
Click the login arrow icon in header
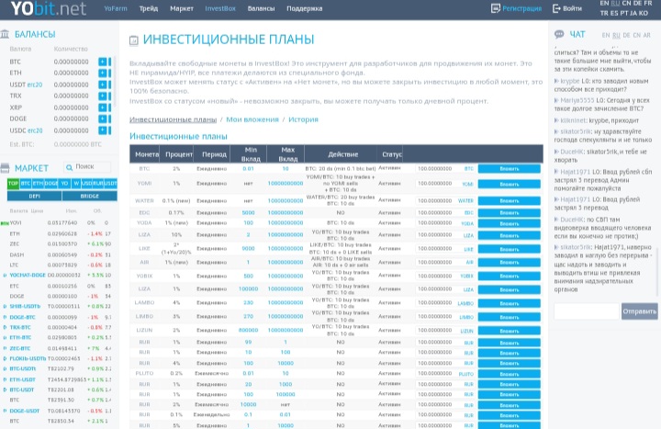point(556,8)
